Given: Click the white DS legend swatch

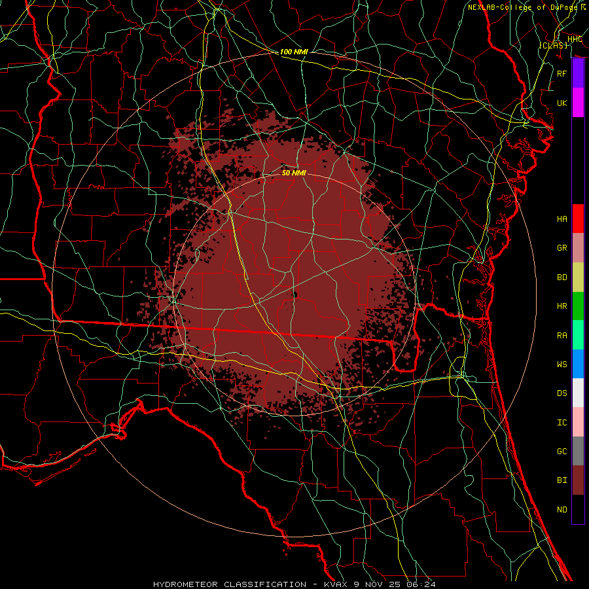Looking at the screenshot, I should (578, 393).
